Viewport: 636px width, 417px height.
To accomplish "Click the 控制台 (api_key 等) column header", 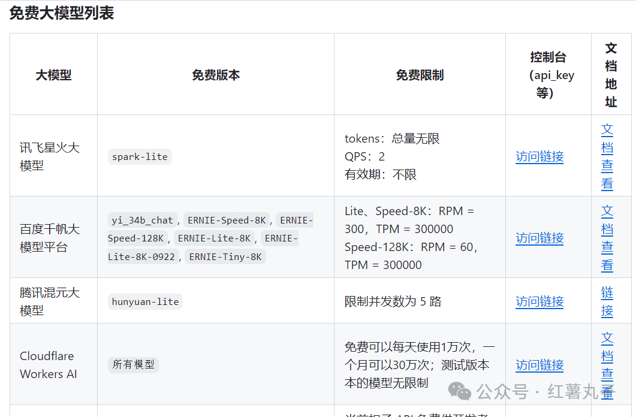I will point(548,75).
